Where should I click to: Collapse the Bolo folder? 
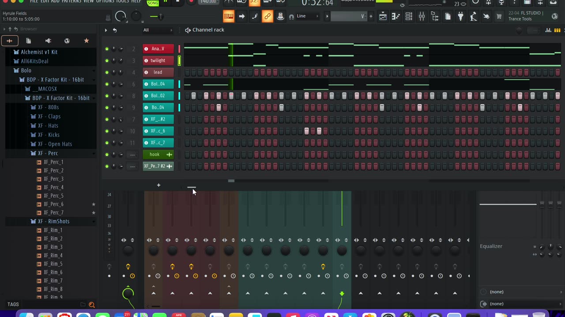(26, 70)
